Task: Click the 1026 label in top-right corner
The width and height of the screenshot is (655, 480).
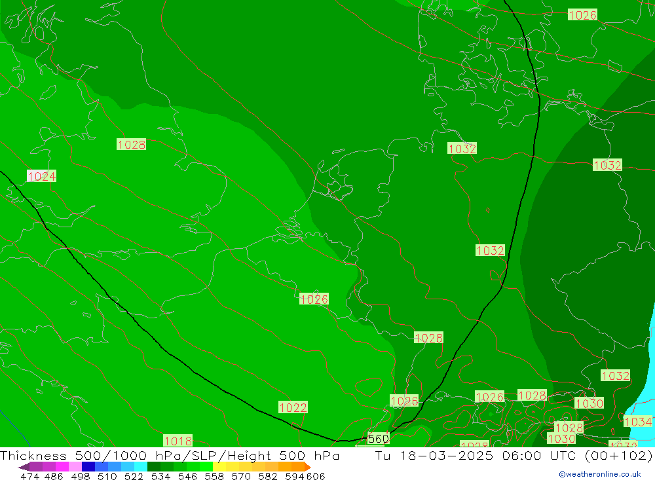Action: (582, 15)
